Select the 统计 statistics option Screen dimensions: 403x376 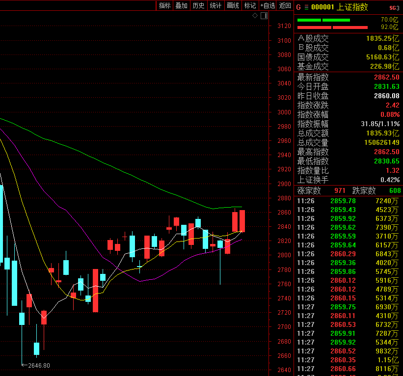click(215, 6)
